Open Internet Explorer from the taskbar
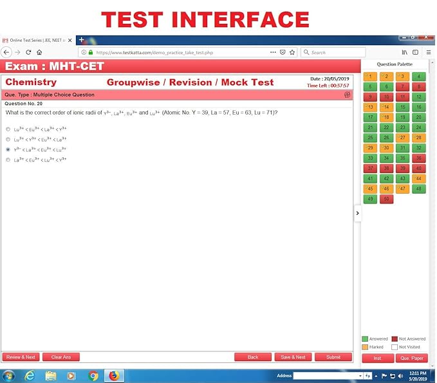Image resolution: width=437 pixels, height=383 pixels. click(29, 375)
